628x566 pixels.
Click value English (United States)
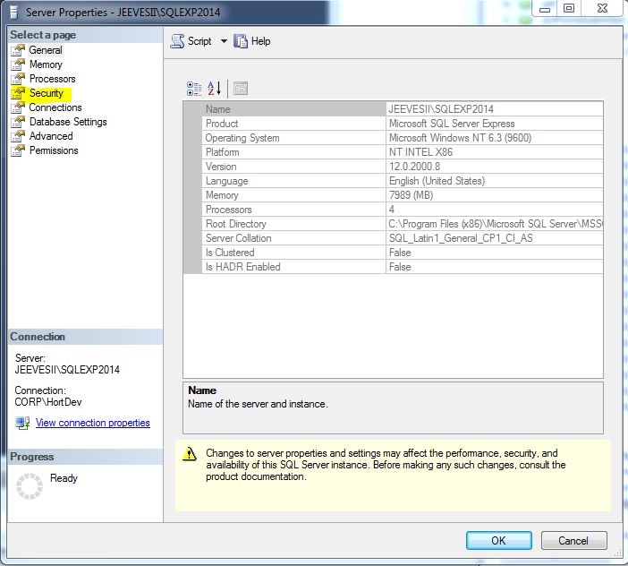pos(437,181)
